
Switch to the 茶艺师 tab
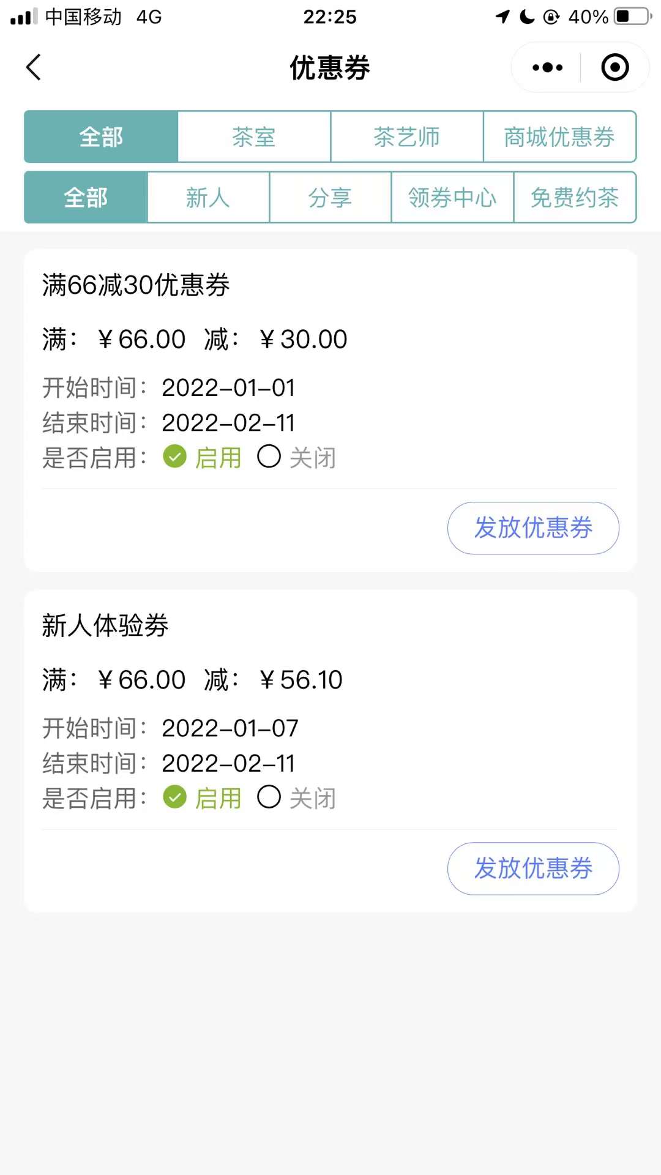pyautogui.click(x=407, y=136)
